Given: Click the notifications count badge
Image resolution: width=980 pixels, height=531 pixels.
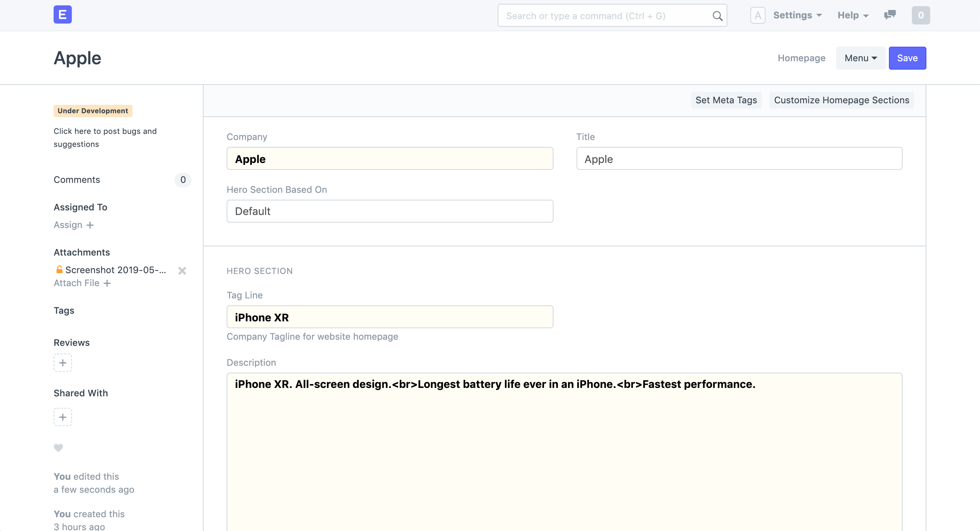Looking at the screenshot, I should coord(921,15).
